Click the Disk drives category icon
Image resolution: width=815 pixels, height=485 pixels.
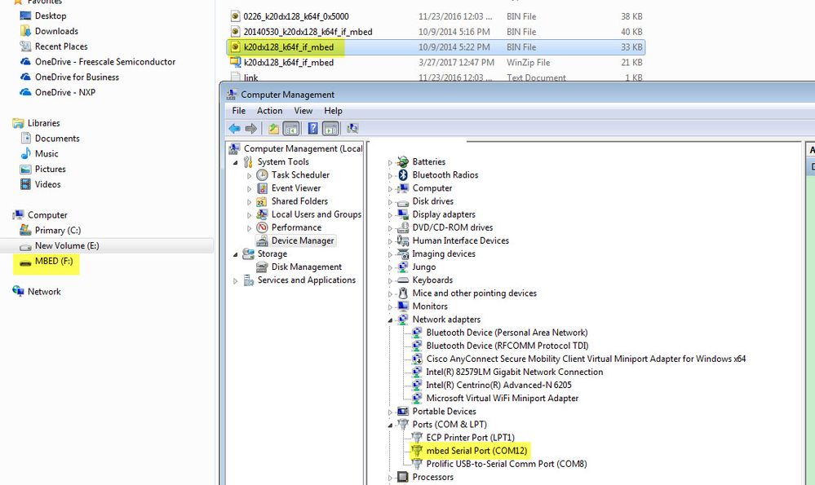coord(402,201)
